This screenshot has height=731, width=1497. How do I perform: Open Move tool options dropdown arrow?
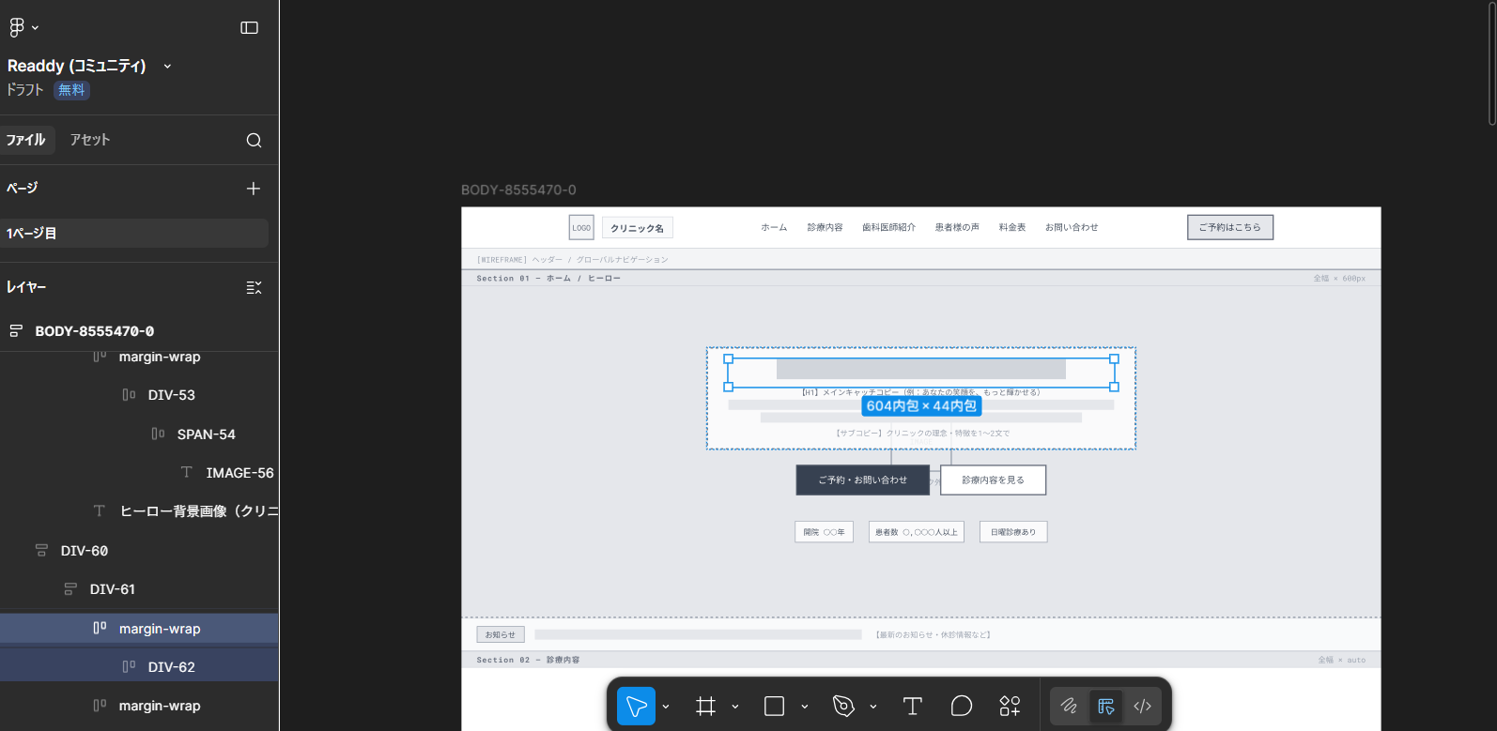click(x=666, y=707)
